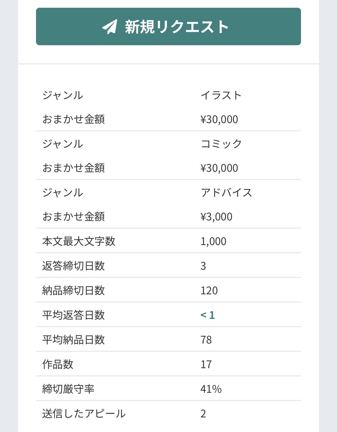Viewport: 337px width, 432px height.
Task: Select the コミック genre value
Action: pos(221,144)
